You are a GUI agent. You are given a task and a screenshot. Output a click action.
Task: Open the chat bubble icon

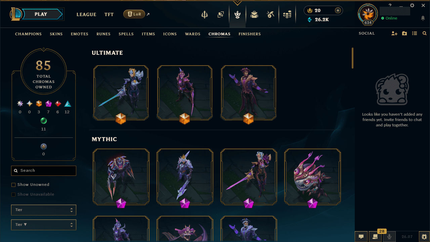[x=361, y=236]
